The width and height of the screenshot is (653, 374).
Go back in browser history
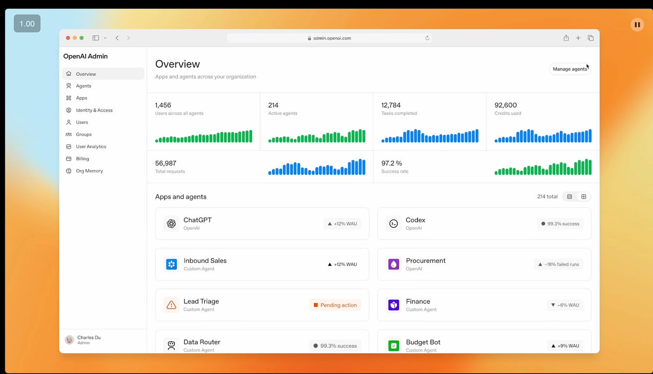pyautogui.click(x=117, y=38)
